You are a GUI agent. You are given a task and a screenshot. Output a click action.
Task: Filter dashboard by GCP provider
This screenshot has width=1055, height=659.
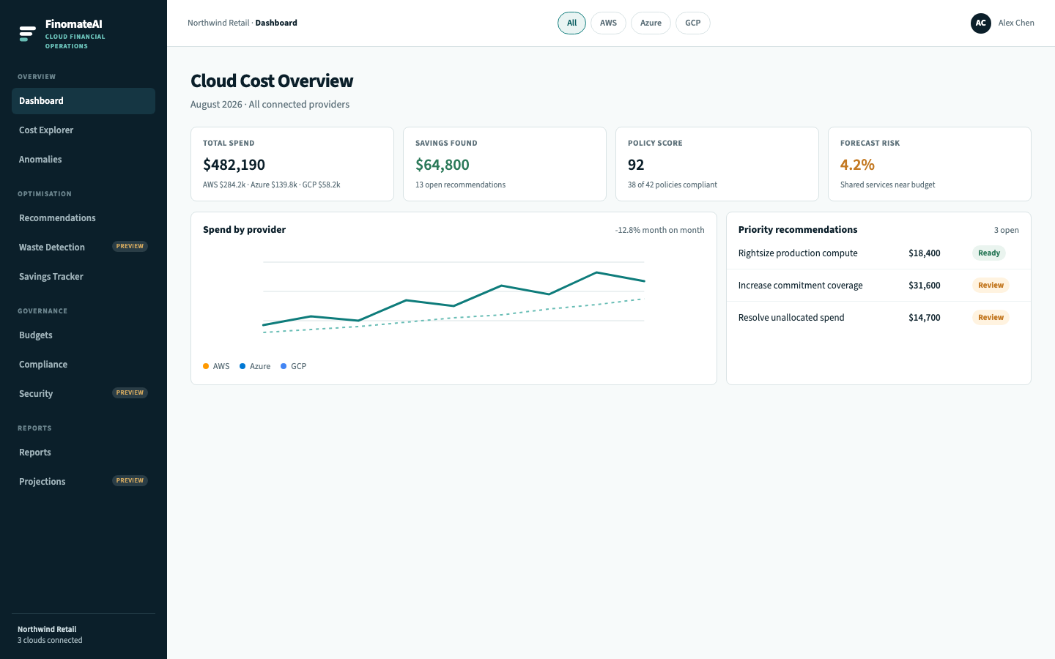693,23
